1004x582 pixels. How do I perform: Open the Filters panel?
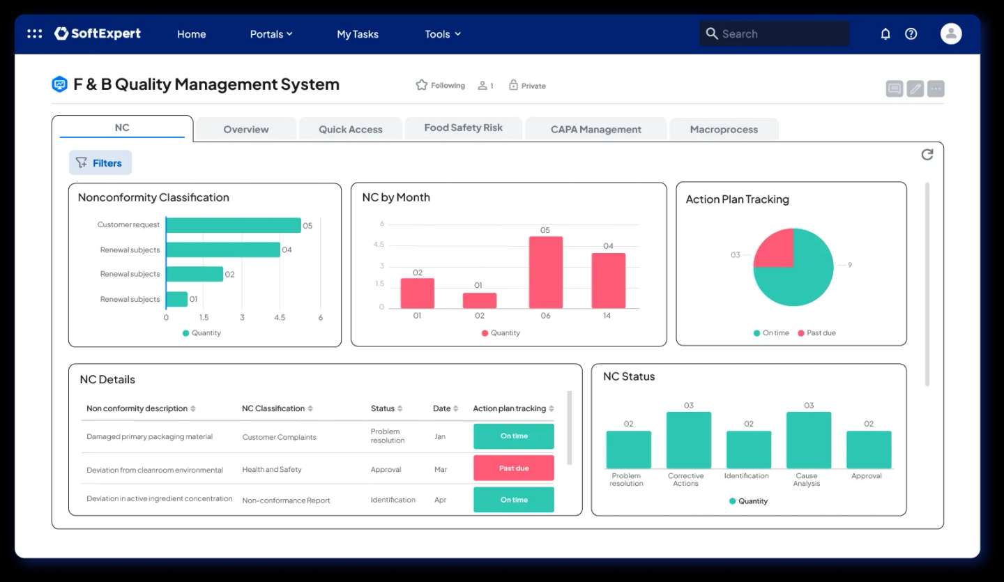tap(100, 162)
